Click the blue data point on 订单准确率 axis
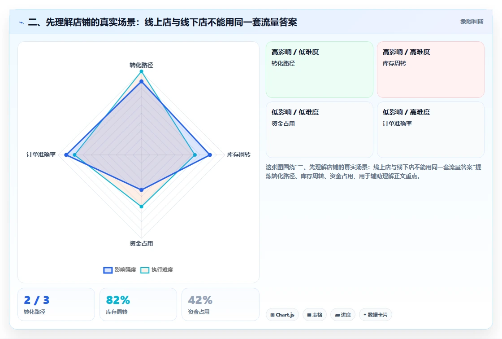Image resolution: width=502 pixels, height=339 pixels. (x=66, y=155)
